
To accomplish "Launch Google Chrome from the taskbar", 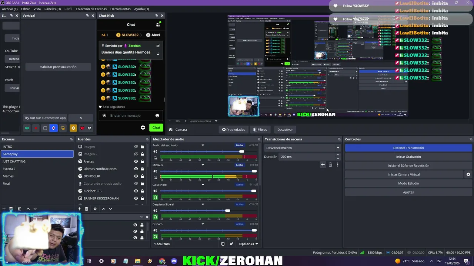I will pyautogui.click(x=162, y=261).
